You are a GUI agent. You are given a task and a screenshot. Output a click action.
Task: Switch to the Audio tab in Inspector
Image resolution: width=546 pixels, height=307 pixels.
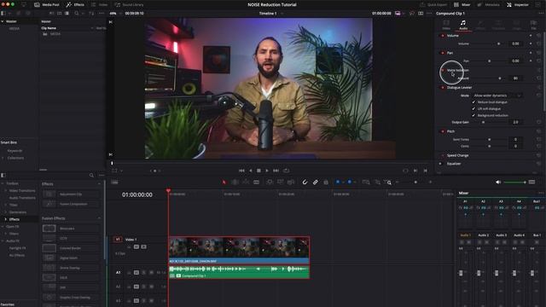click(x=463, y=25)
